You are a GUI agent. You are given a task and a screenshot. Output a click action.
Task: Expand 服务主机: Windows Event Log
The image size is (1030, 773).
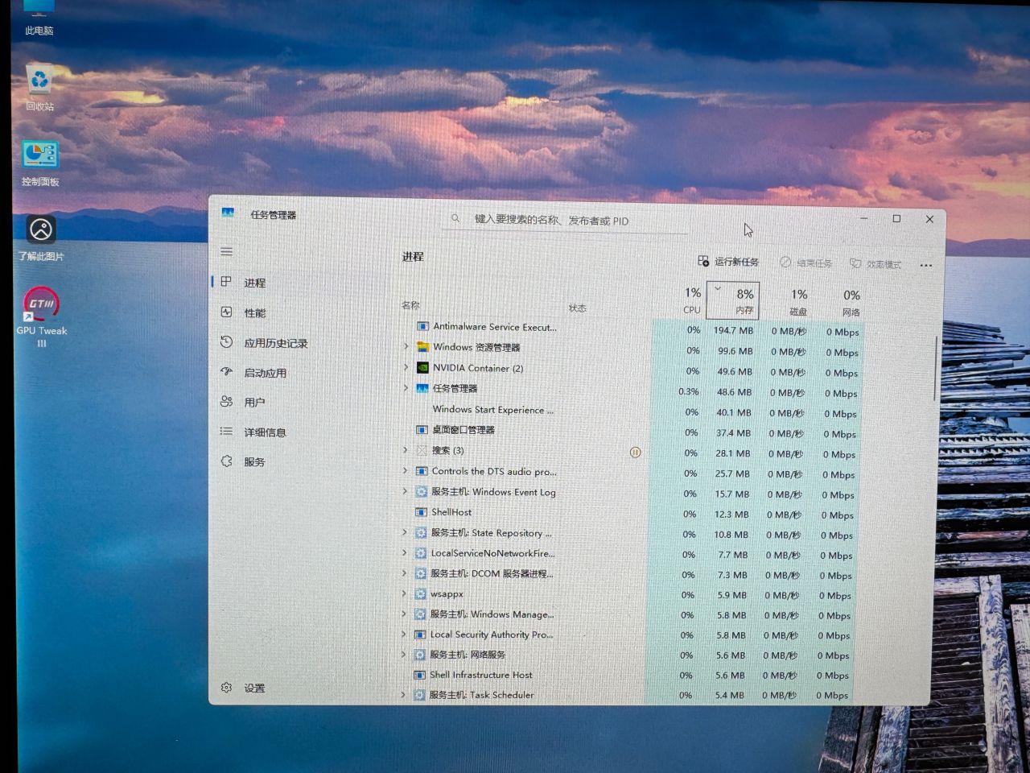(405, 490)
